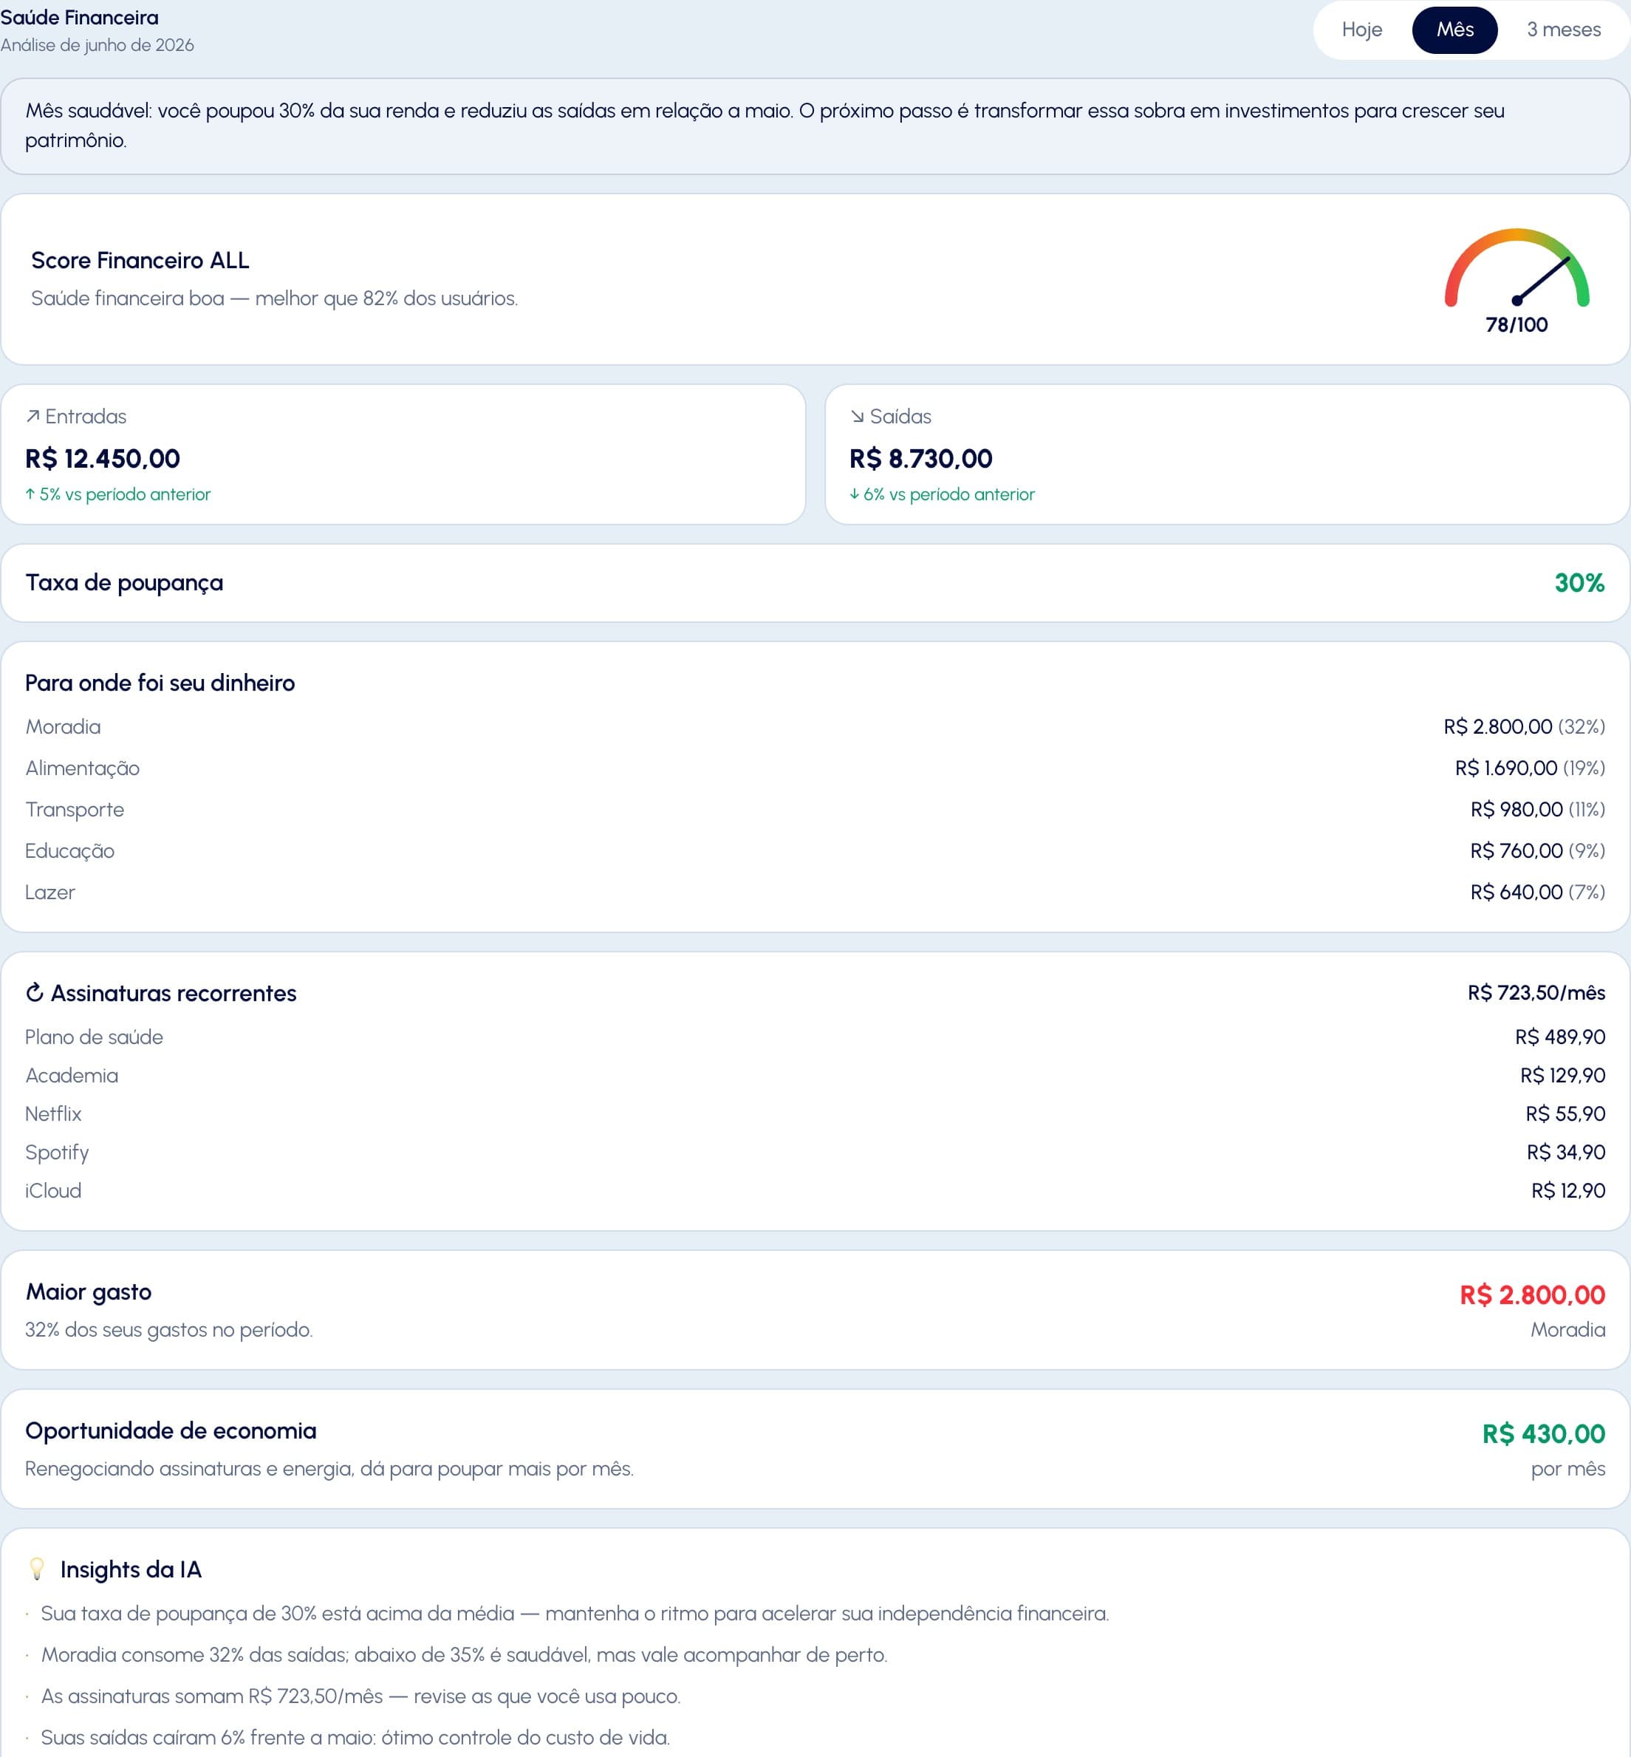Image resolution: width=1631 pixels, height=1757 pixels.
Task: Click the R$ 489,90 health plan price
Action: click(x=1559, y=1037)
